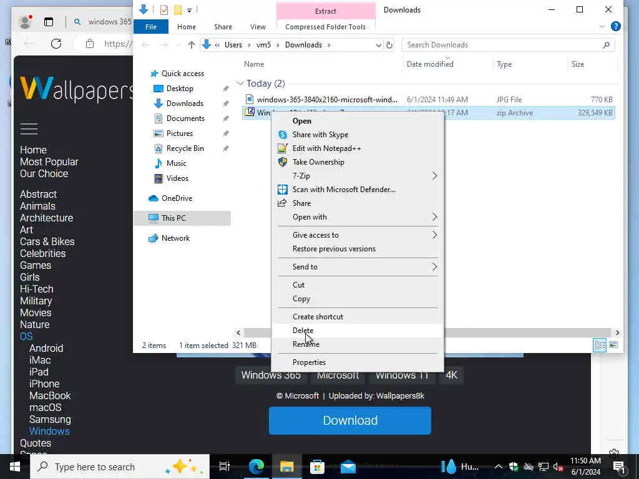The width and height of the screenshot is (639, 479).
Task: Click the Windows Start button
Action: click(15, 467)
